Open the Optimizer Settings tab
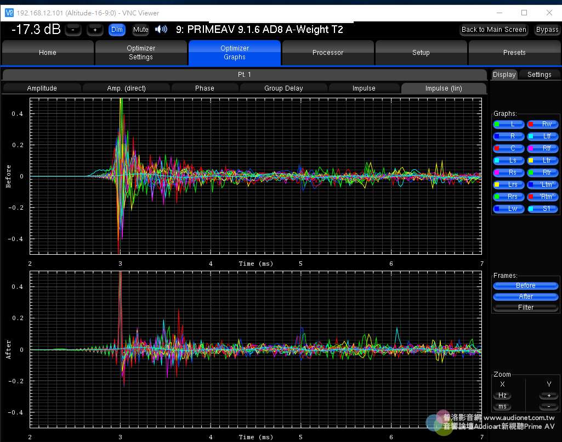The image size is (562, 442). click(141, 53)
